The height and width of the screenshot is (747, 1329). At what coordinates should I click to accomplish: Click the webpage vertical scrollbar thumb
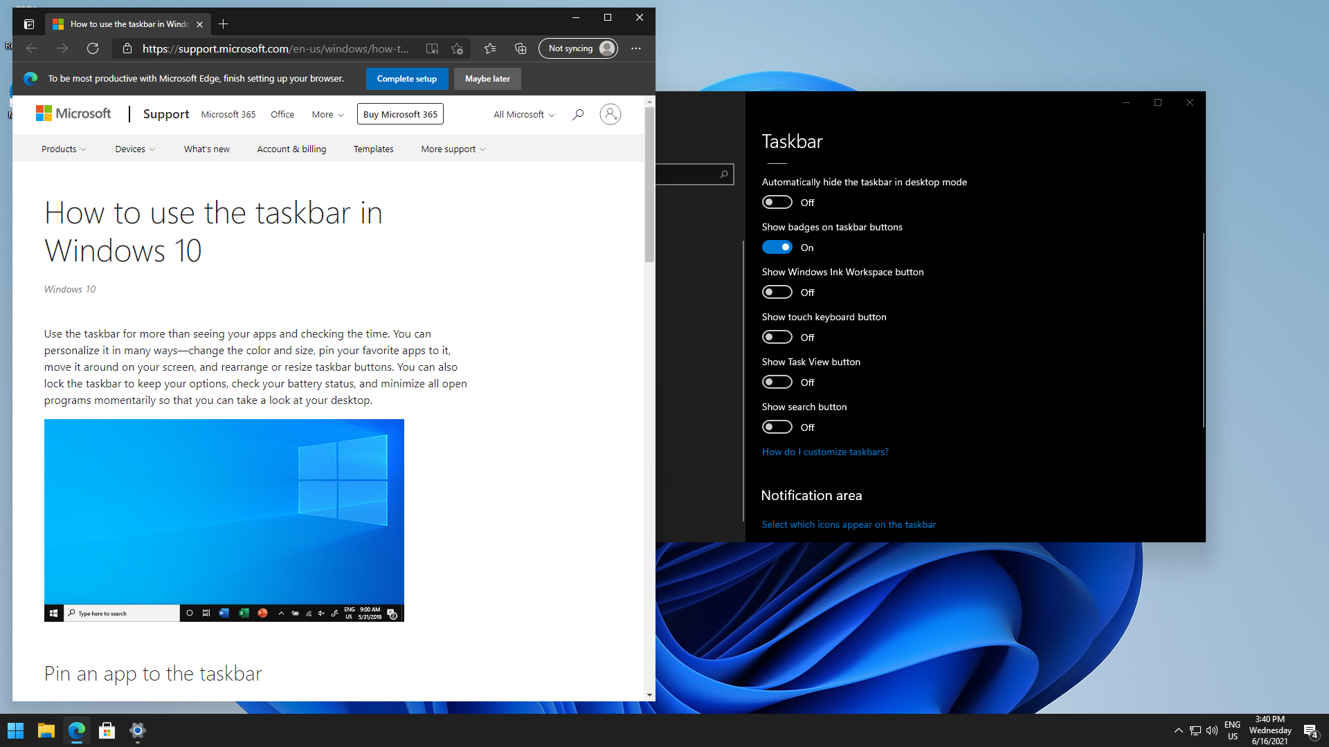click(x=649, y=185)
